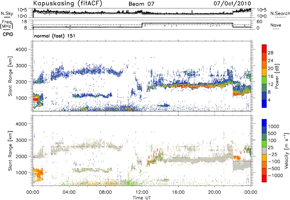Click the '28' power colorbar tick
This screenshot has width=290, height=200.
(270, 53)
